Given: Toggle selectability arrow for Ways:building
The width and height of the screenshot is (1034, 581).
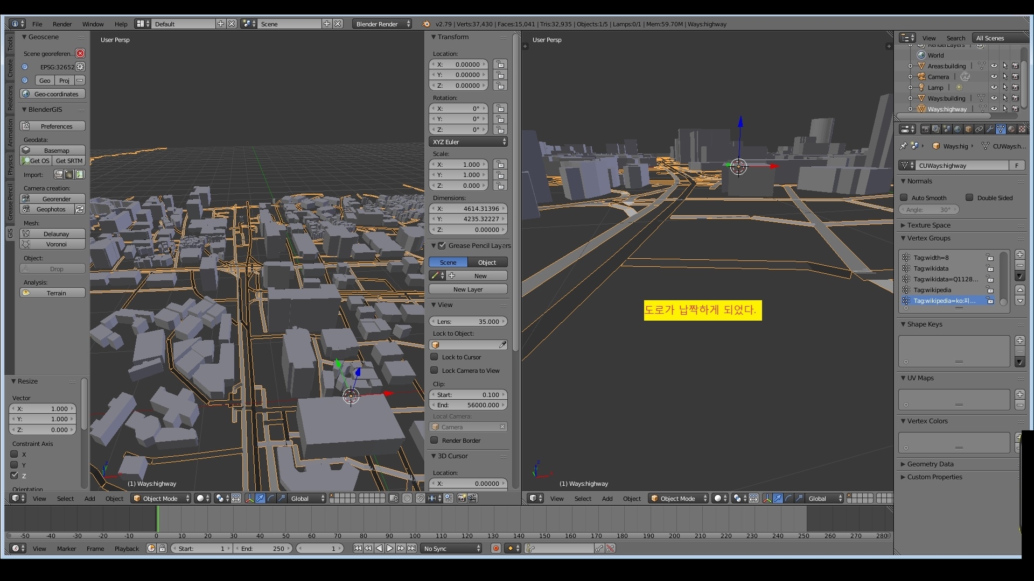Looking at the screenshot, I should click(1005, 98).
